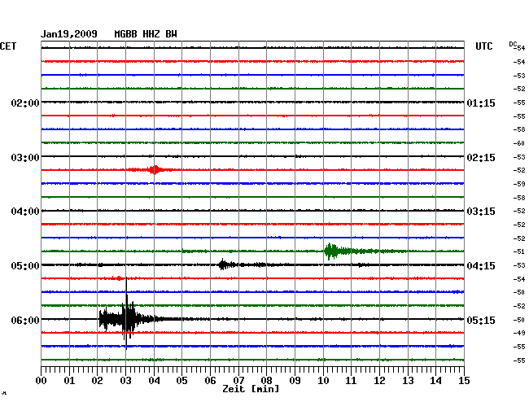Select the 05:00 CET time label

(x=25, y=266)
